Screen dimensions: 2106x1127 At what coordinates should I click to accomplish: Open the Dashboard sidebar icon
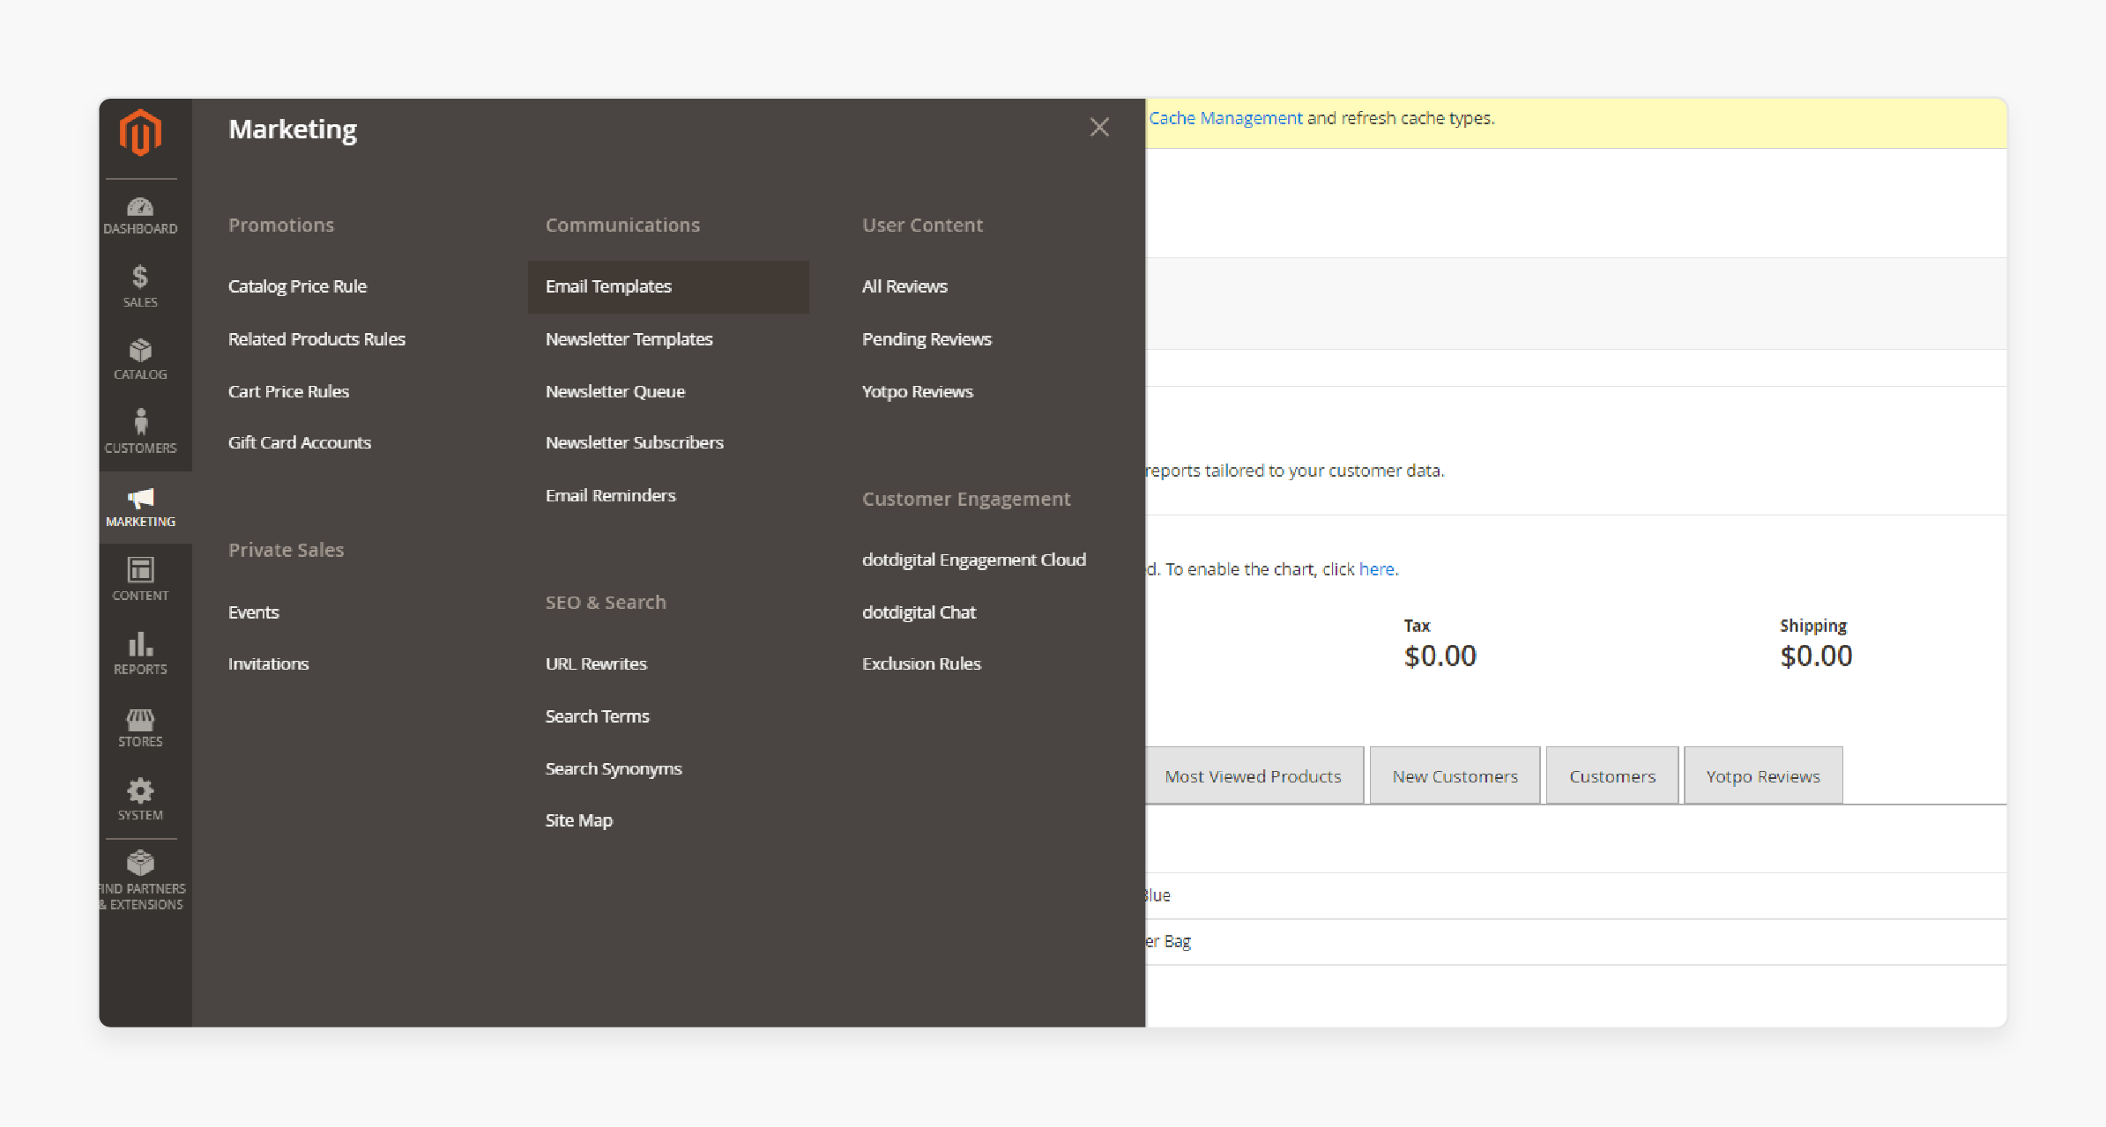coord(140,216)
